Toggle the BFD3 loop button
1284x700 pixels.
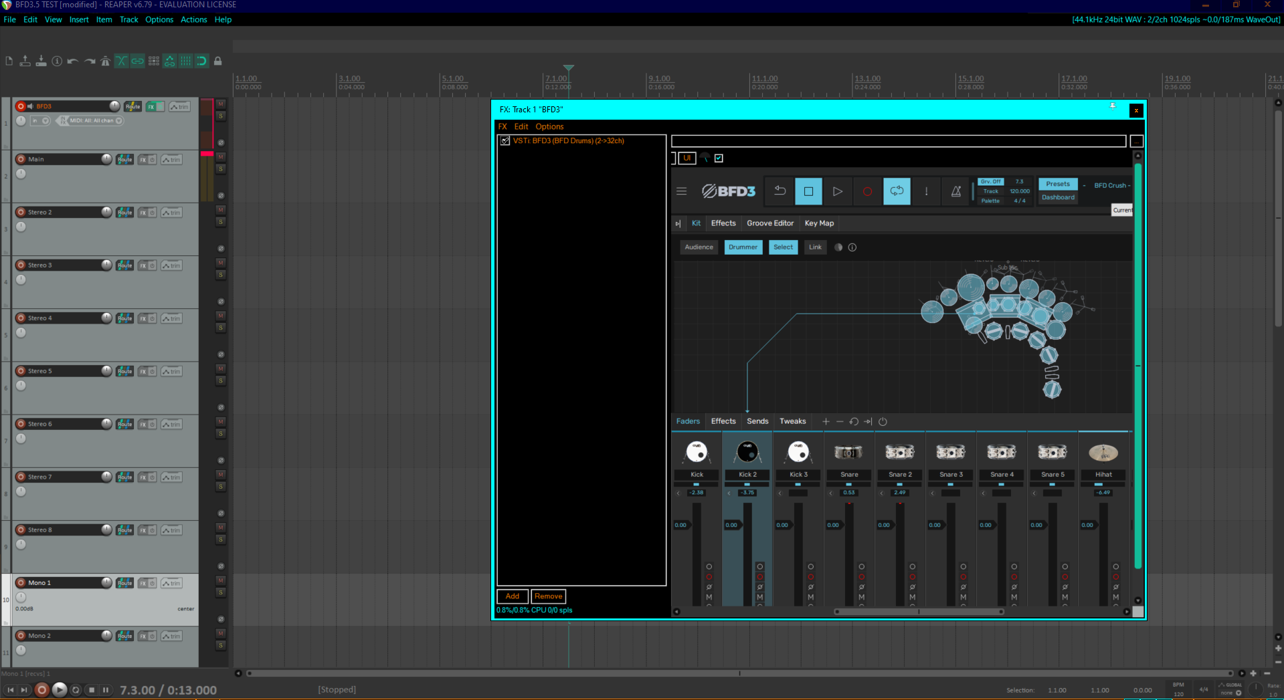click(897, 191)
